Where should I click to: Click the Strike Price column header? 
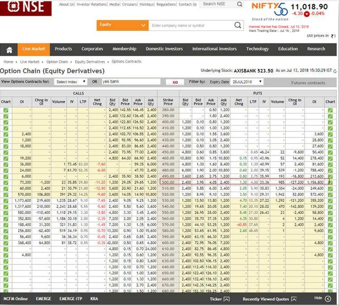(x=168, y=102)
